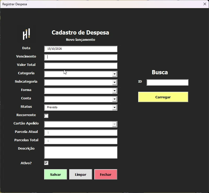The height and width of the screenshot is (193, 209).
Task: Click the Novo lançamento subtitle
Action: [80, 40]
